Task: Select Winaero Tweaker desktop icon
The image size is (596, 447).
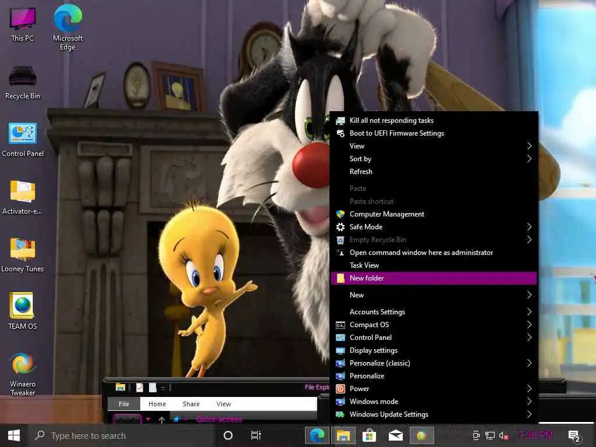Action: 23,374
